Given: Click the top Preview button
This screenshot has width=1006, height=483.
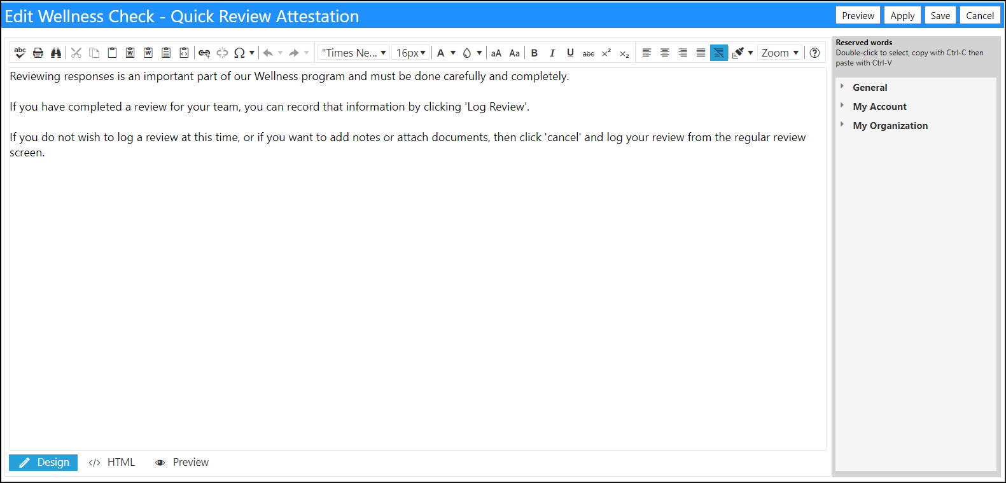Looking at the screenshot, I should point(858,16).
